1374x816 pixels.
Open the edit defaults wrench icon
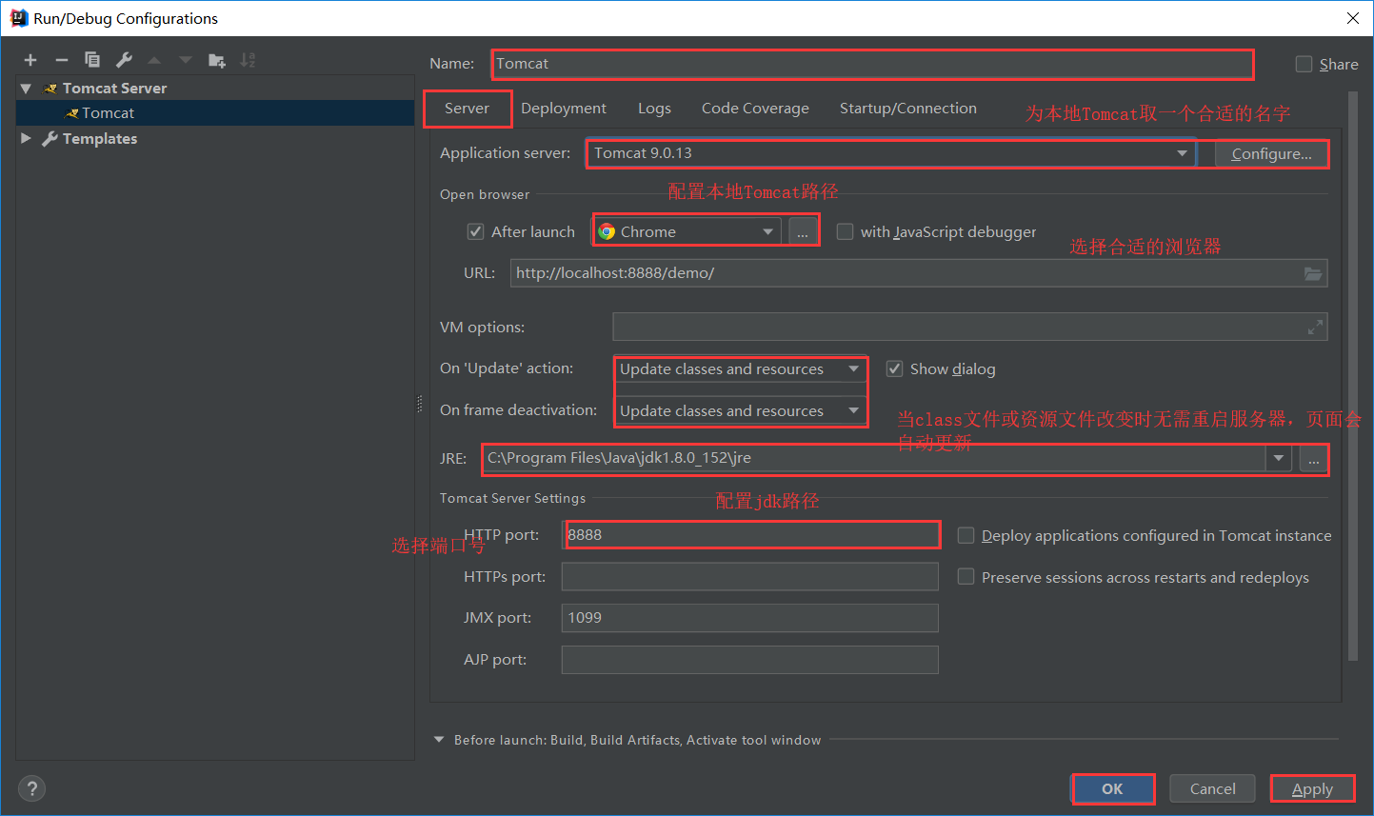point(124,60)
